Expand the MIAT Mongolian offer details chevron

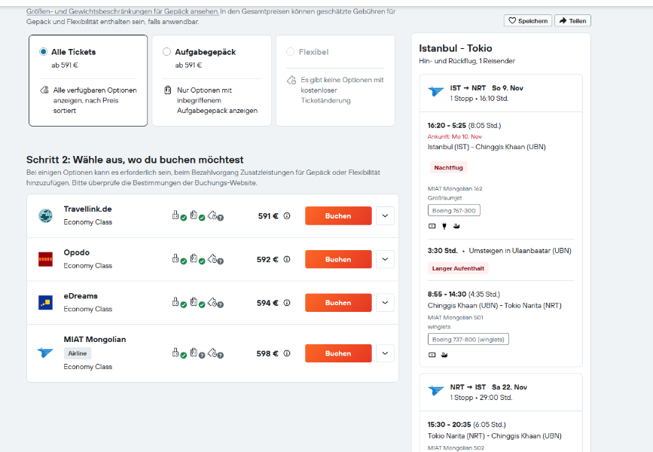[385, 353]
